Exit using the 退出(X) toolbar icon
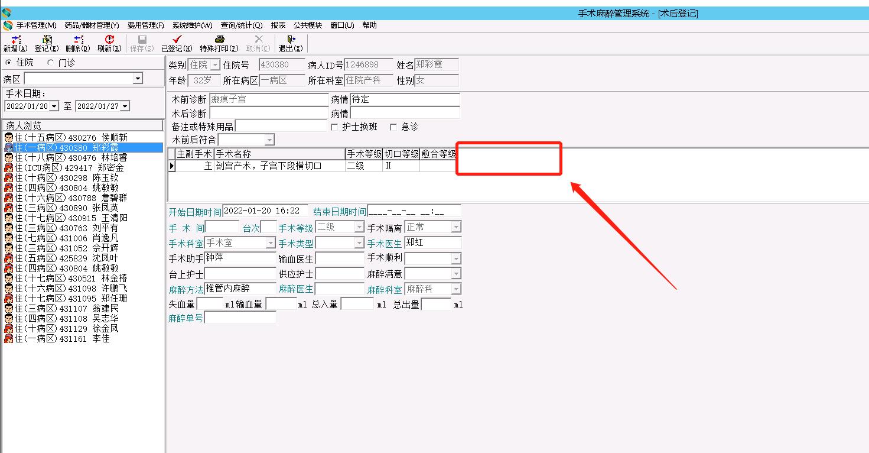Screen dimensions: 869x453 click(x=291, y=43)
